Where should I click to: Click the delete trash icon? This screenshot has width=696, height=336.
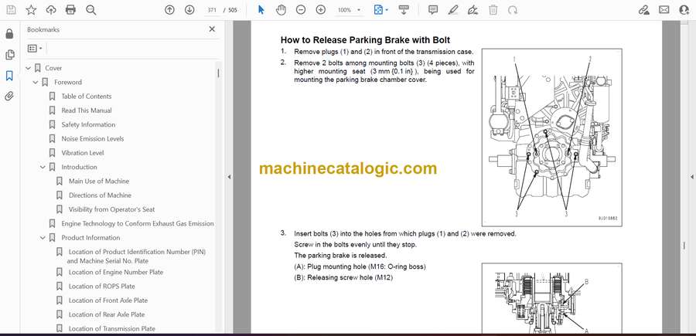click(493, 10)
